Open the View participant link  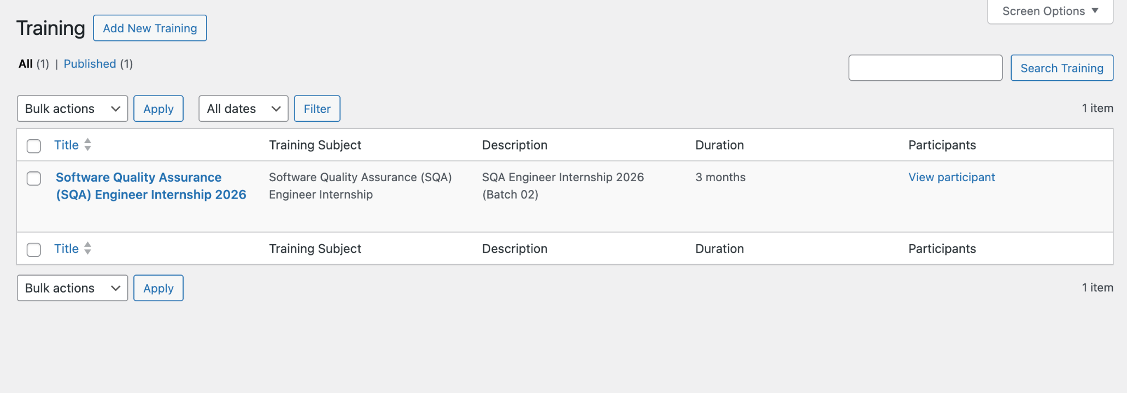click(x=952, y=177)
